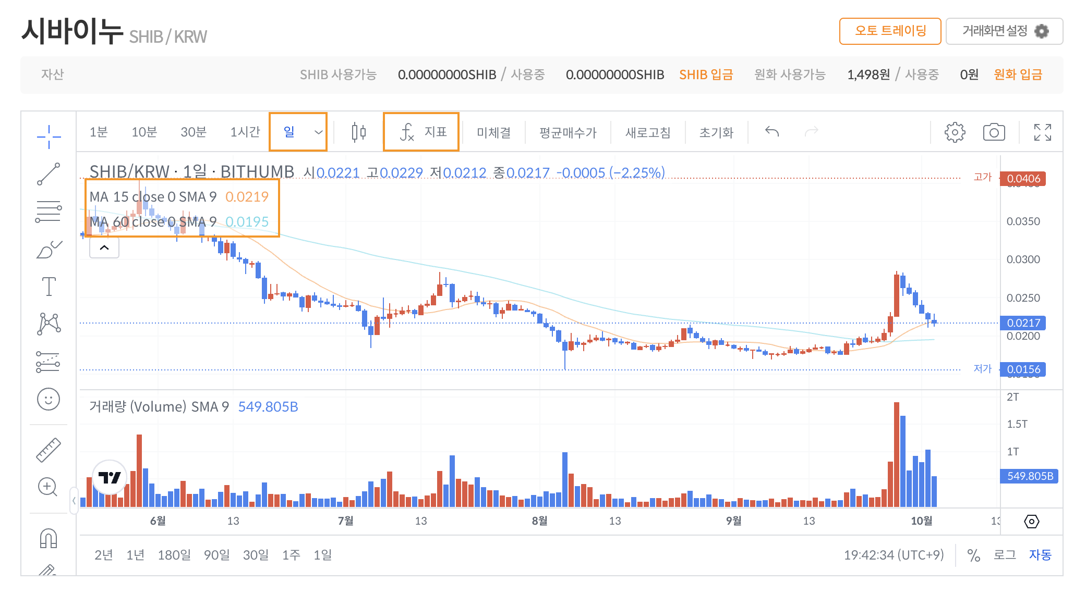The height and width of the screenshot is (595, 1086).
Task: Select the brush drawing tool
Action: click(x=49, y=250)
